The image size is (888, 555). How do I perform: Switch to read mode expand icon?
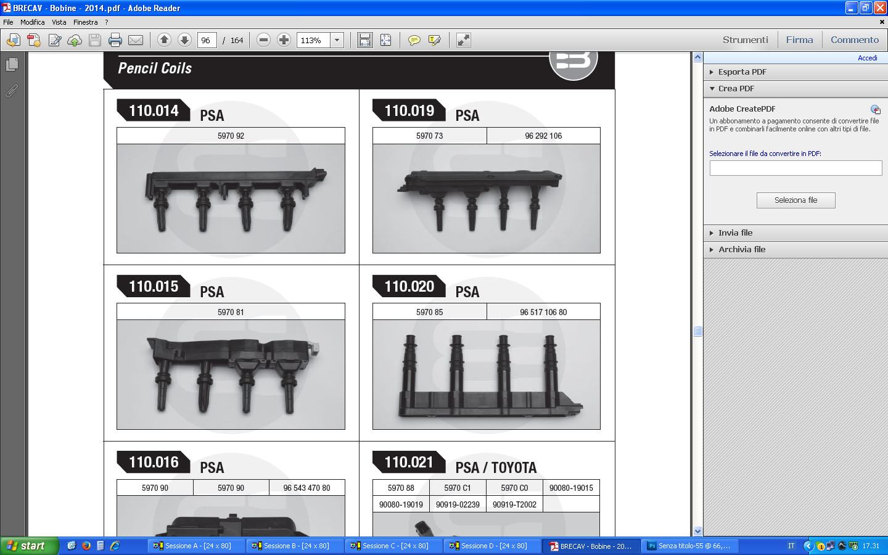pyautogui.click(x=464, y=40)
